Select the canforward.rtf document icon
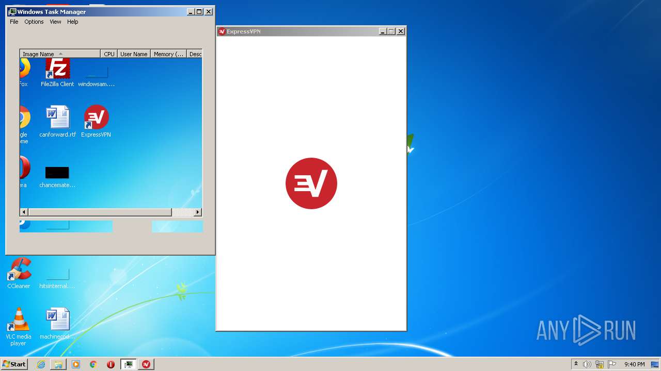The height and width of the screenshot is (371, 661). coord(57,122)
